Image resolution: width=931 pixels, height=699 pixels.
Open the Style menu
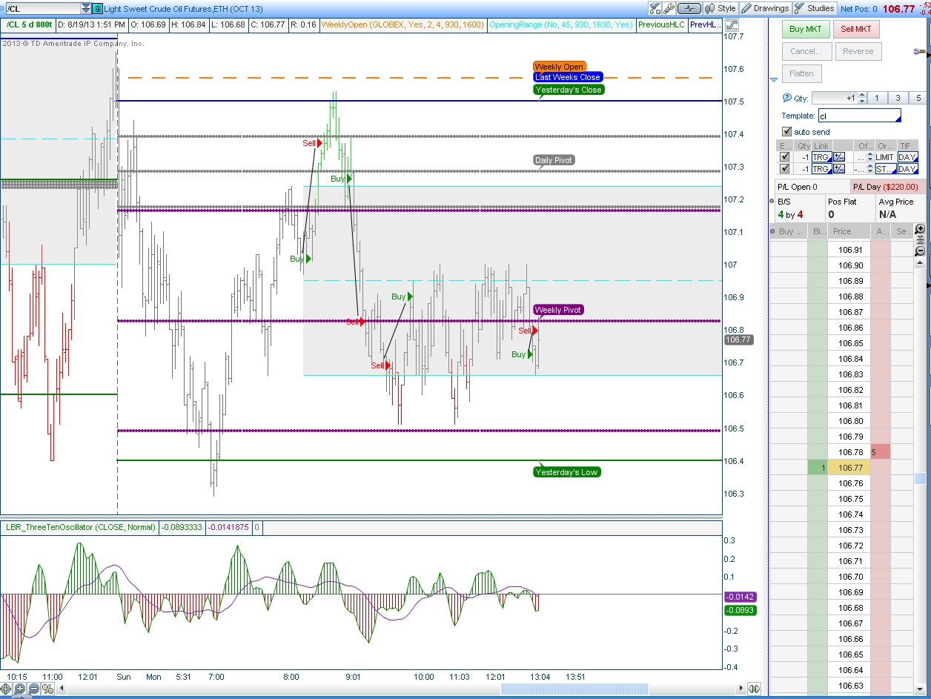point(720,8)
